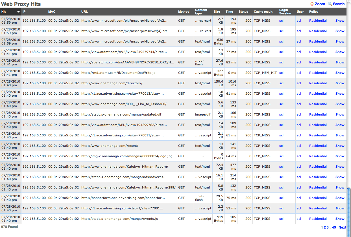Screen dimensions: 351x237
Task: Select URL onemanga Katekyo_Hitman_Reborn/299/
Action: tap(128, 187)
